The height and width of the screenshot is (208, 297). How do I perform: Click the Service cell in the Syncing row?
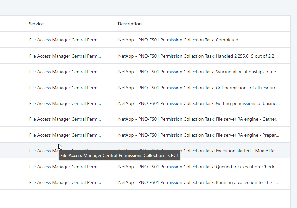[65, 72]
